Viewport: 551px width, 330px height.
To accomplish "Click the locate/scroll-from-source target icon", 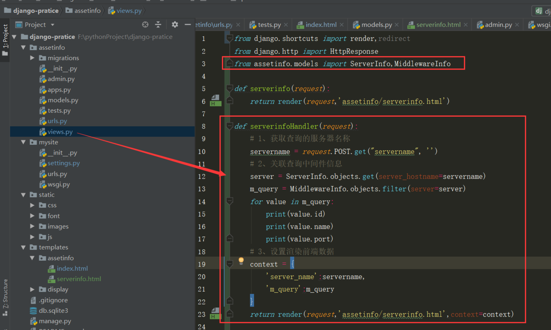I will point(145,25).
